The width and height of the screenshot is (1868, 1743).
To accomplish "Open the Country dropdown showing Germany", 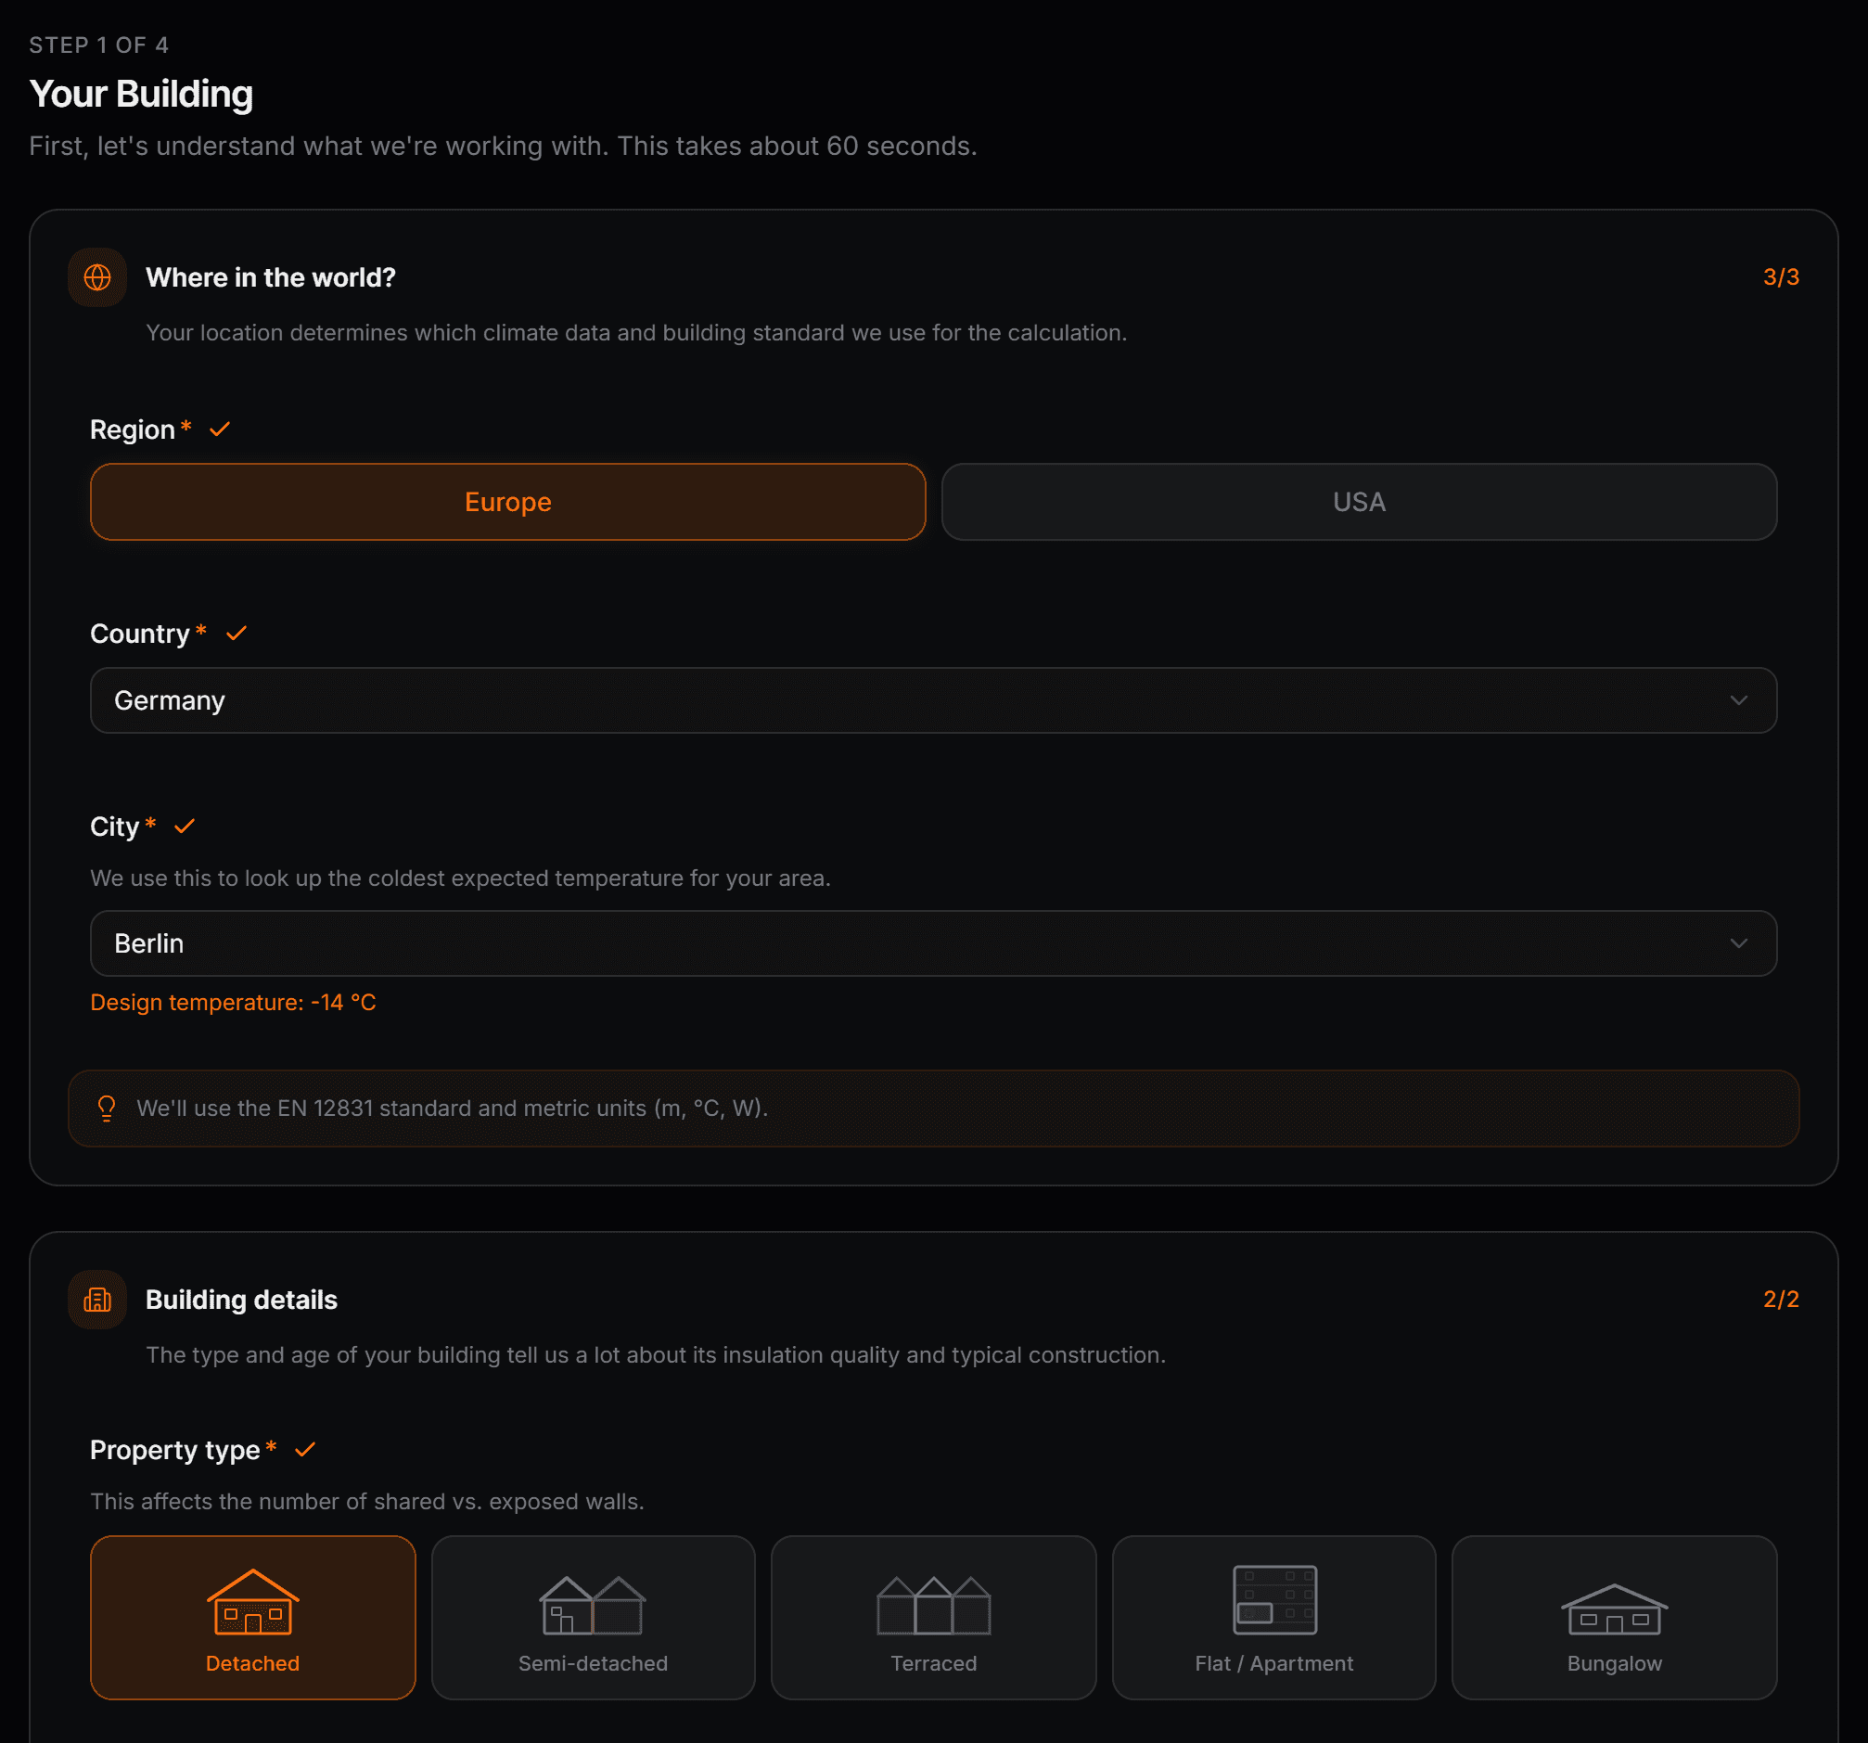I will (933, 700).
